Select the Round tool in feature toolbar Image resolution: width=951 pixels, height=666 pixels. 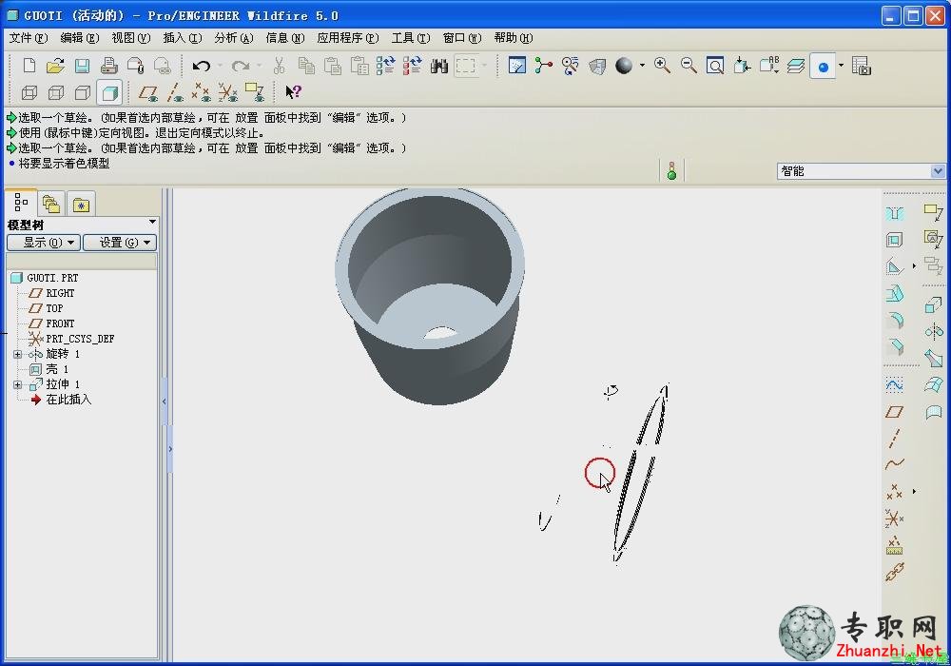[895, 320]
